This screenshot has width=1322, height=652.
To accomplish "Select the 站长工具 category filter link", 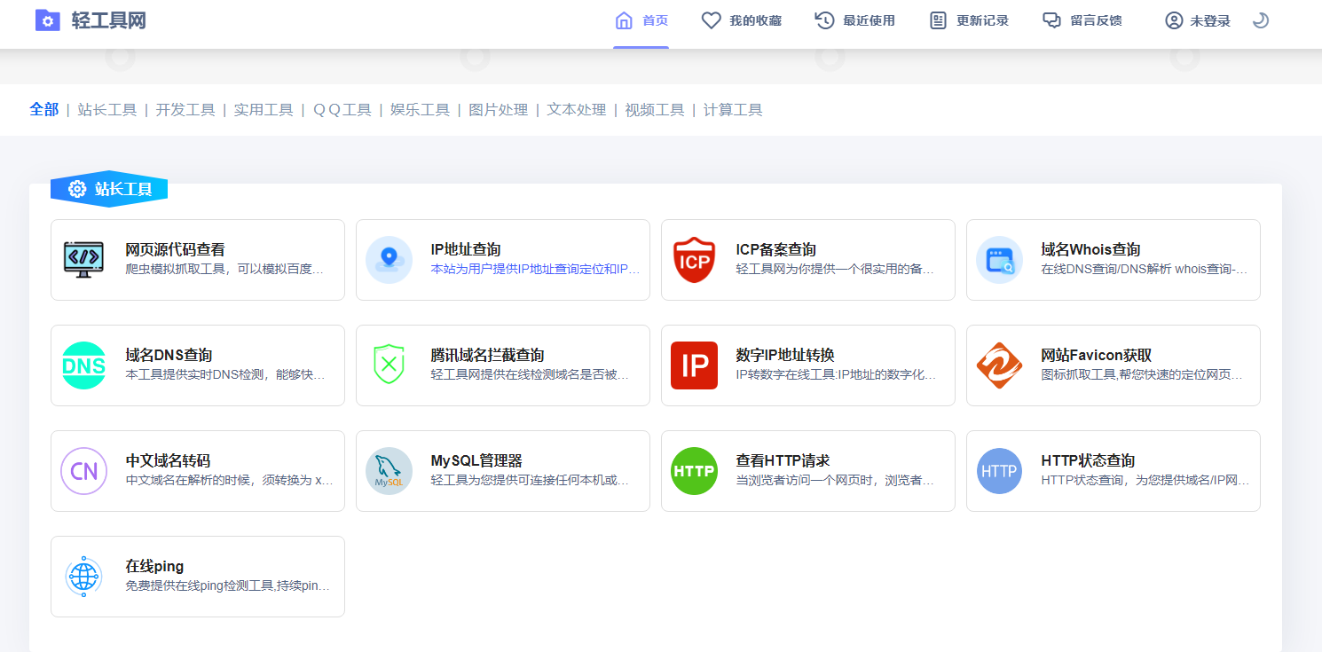I will click(x=107, y=110).
